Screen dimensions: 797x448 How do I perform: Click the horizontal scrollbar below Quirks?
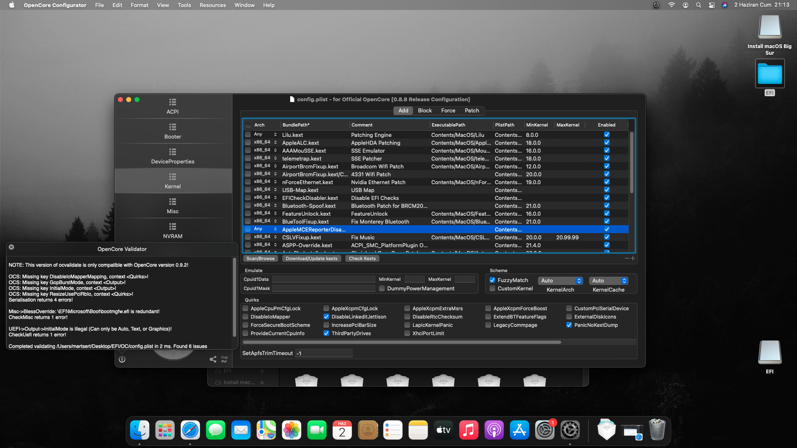[401, 343]
